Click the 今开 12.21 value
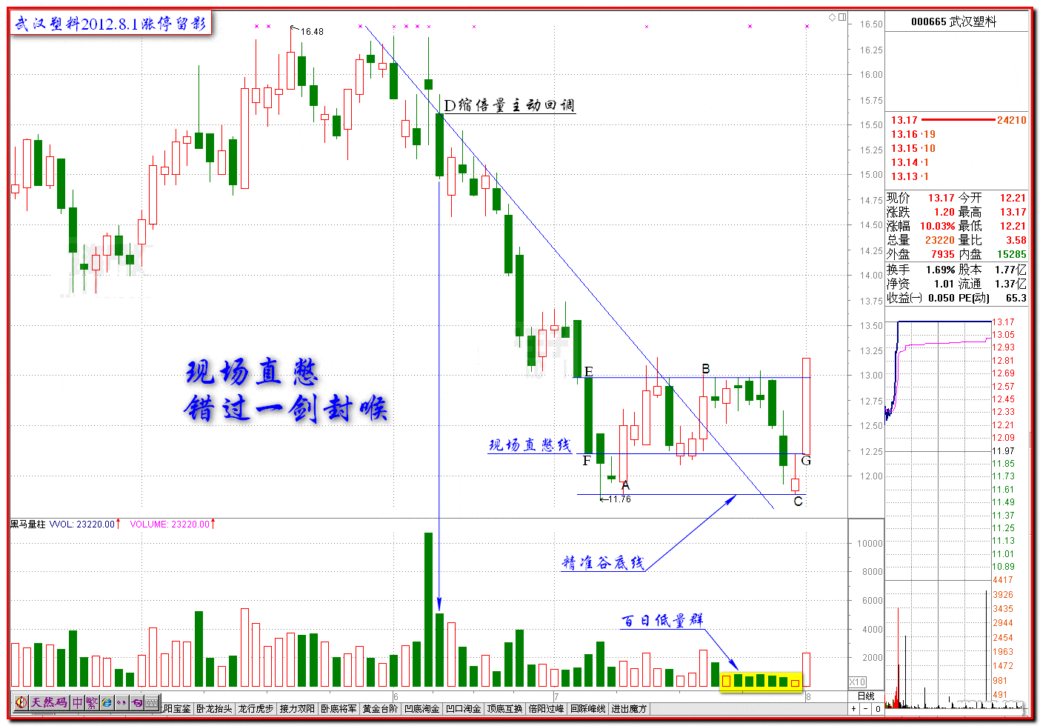This screenshot has width=1040, height=726. tap(1013, 198)
